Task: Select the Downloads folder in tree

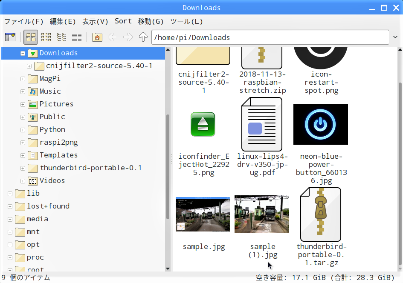Action: tap(83, 53)
